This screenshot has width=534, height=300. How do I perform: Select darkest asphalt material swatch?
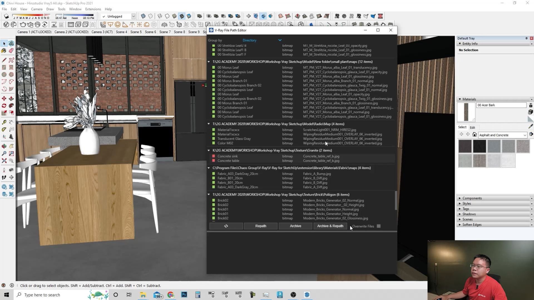pyautogui.click(x=479, y=146)
